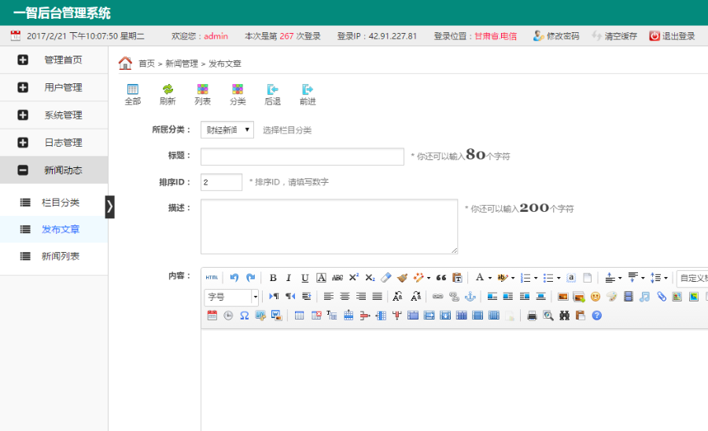Image resolution: width=708 pixels, height=431 pixels.
Task: Toggle underline formatting
Action: (x=304, y=278)
